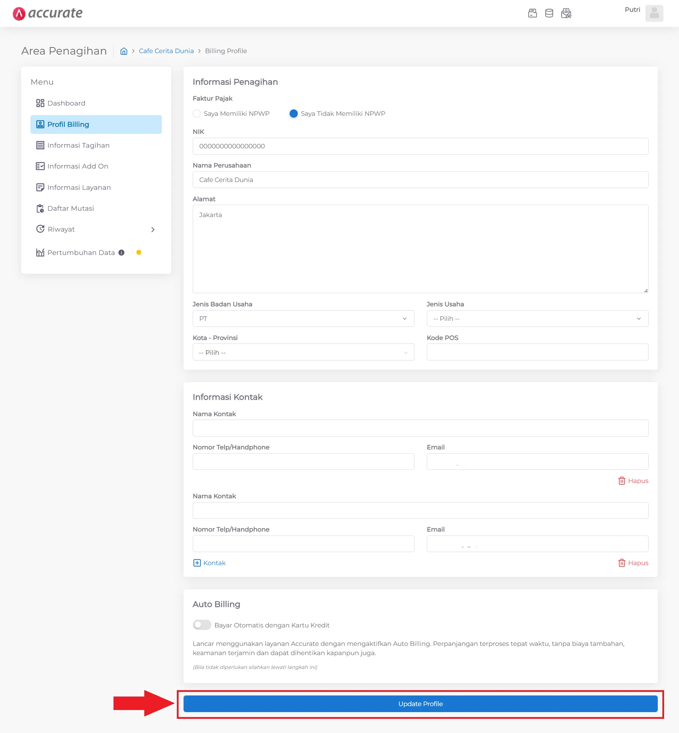Open Cafe Cerita Dunia breadcrumb link

point(166,51)
